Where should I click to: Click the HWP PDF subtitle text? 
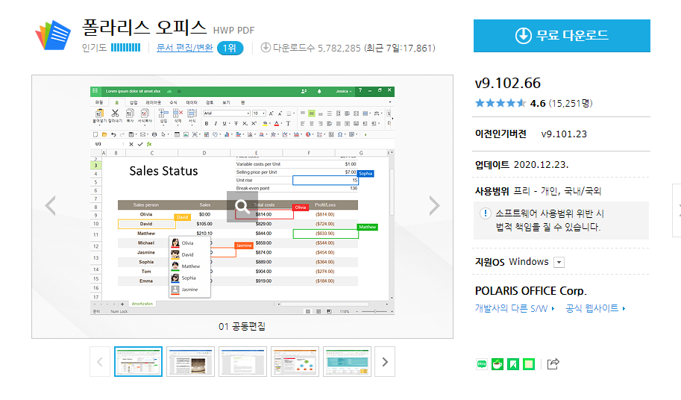point(233,31)
